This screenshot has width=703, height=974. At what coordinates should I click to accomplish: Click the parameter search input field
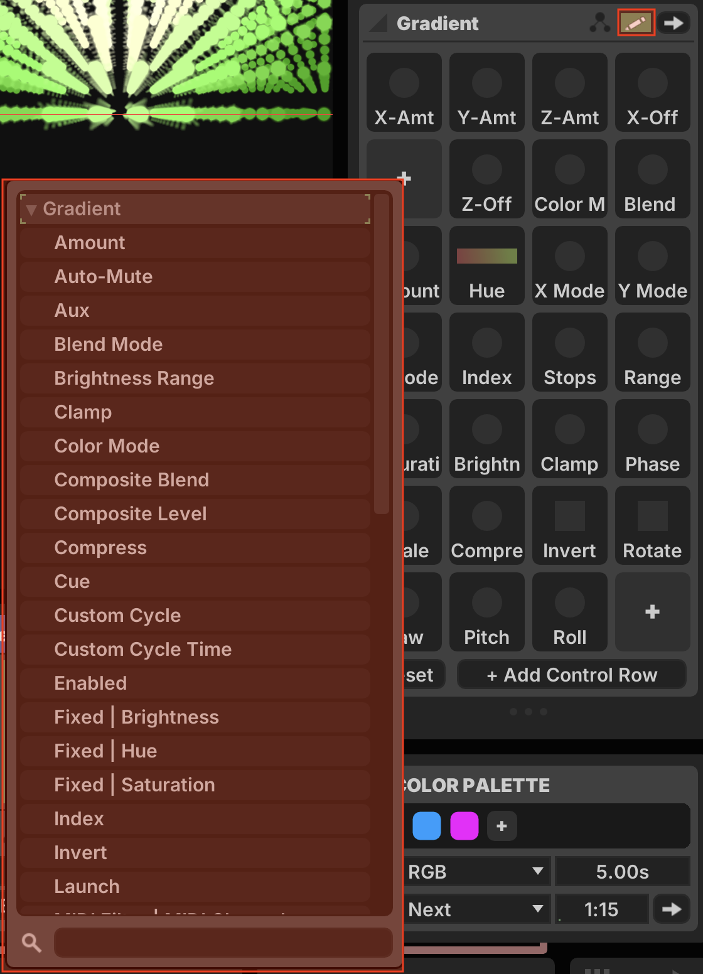coord(223,942)
